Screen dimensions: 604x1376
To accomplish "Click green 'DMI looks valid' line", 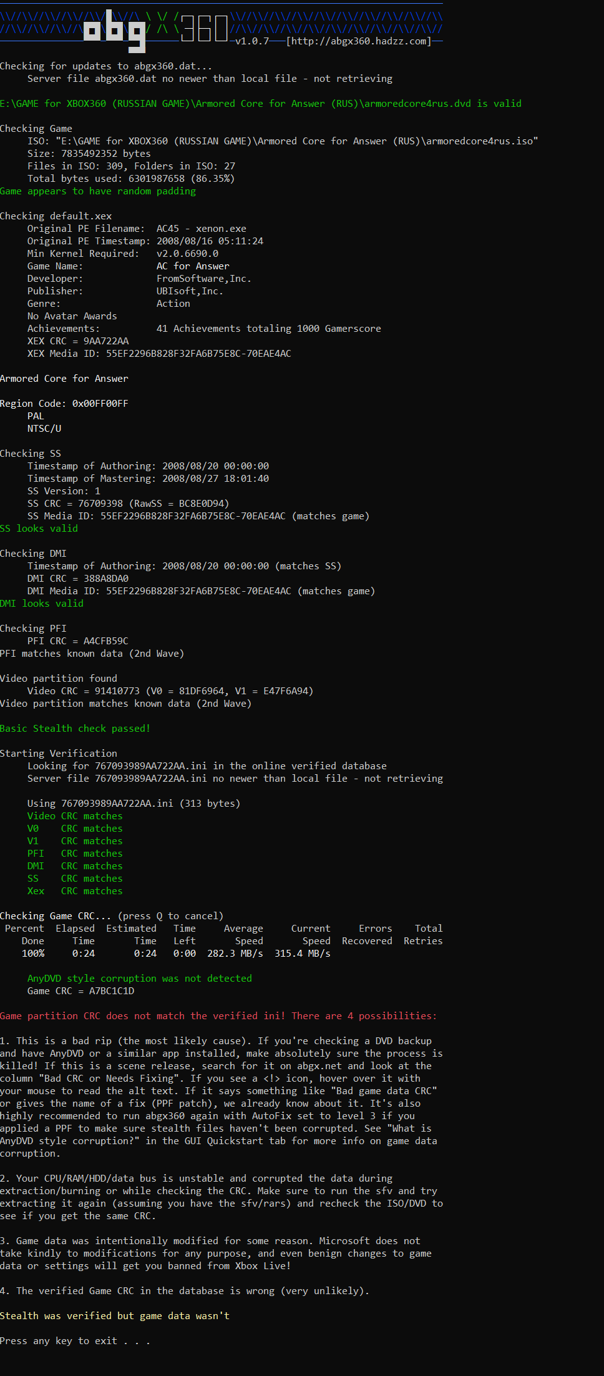I will click(42, 604).
